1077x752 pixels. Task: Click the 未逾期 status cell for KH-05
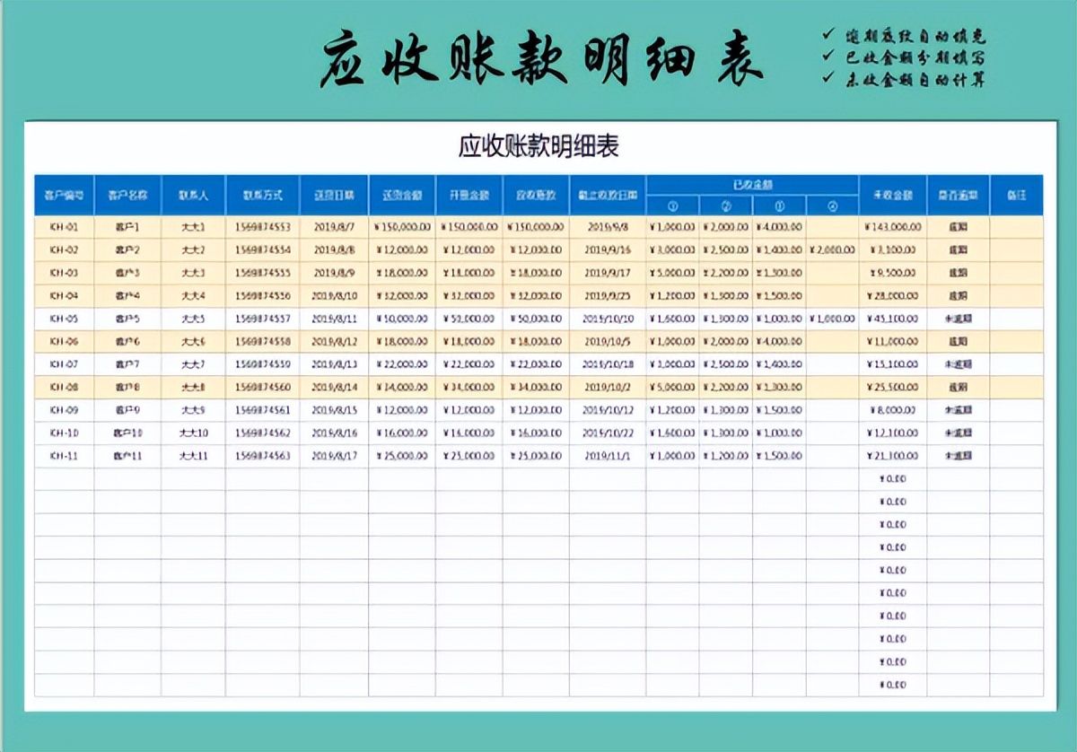coord(957,318)
